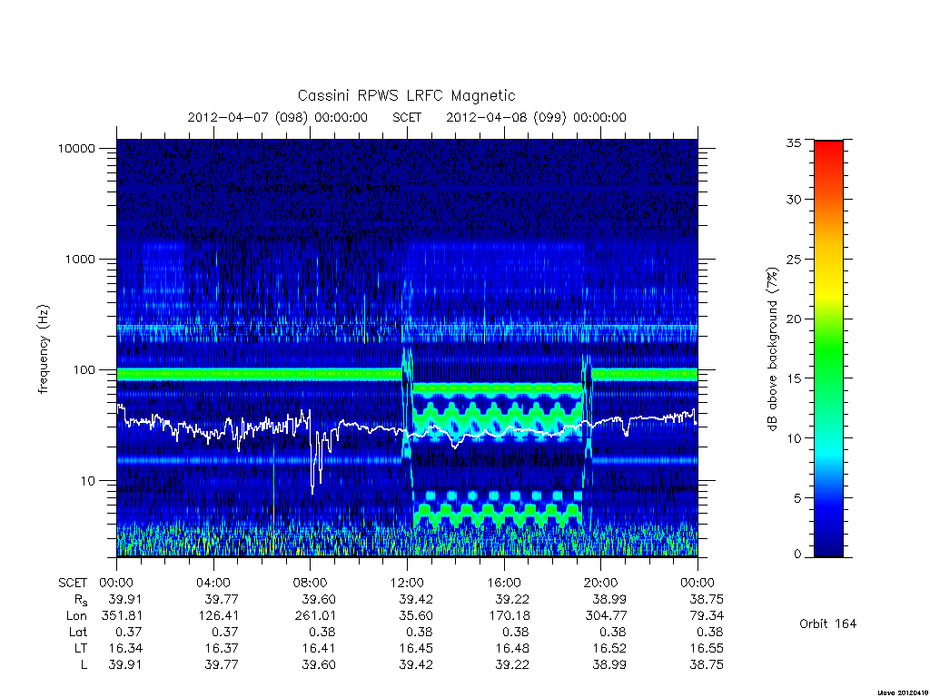Click the title 'Cassini RPWS LRFC Magnetic'
Viewport: 930px width, 697px height.
(x=406, y=95)
